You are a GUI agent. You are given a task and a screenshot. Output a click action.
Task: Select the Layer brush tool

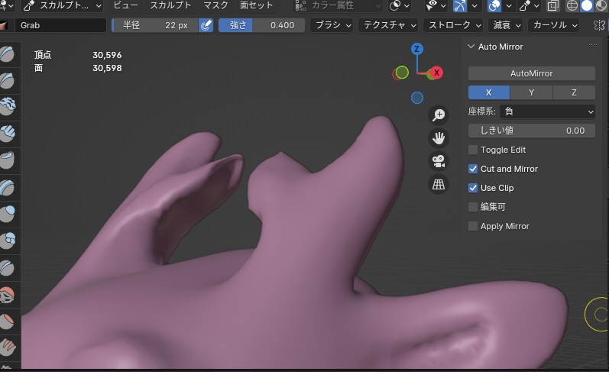pos(7,188)
